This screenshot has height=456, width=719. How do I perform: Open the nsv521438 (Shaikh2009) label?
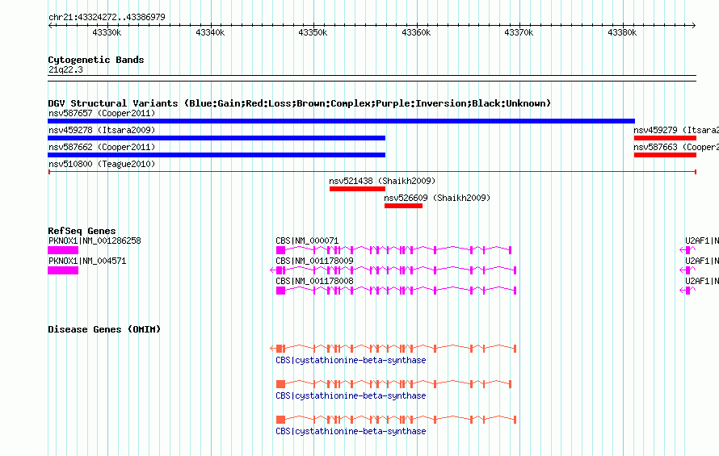382,181
